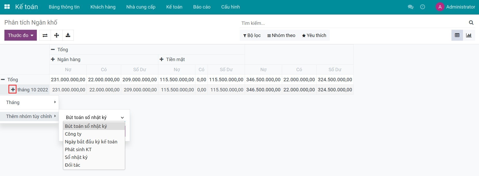The height and width of the screenshot is (176, 479).
Task: Open the conversations chat icon
Action: [x=410, y=7]
